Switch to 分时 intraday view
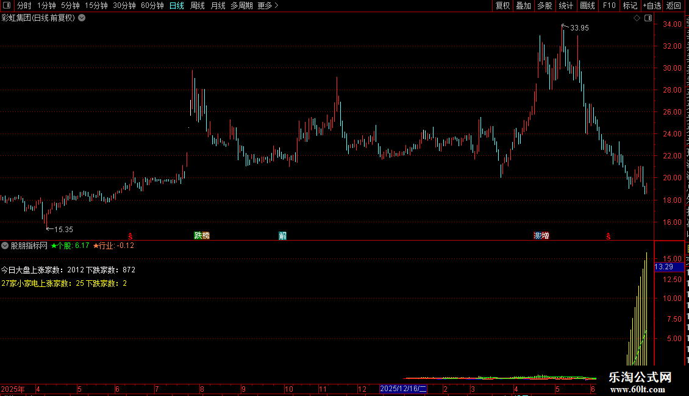This screenshot has height=396, width=689. (x=24, y=5)
